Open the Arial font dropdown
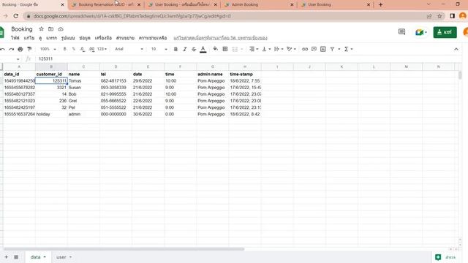Image resolution: width=468 pixels, height=263 pixels. coord(129,49)
